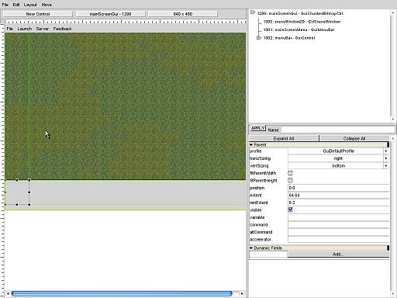Focus the Name input field

click(338, 130)
